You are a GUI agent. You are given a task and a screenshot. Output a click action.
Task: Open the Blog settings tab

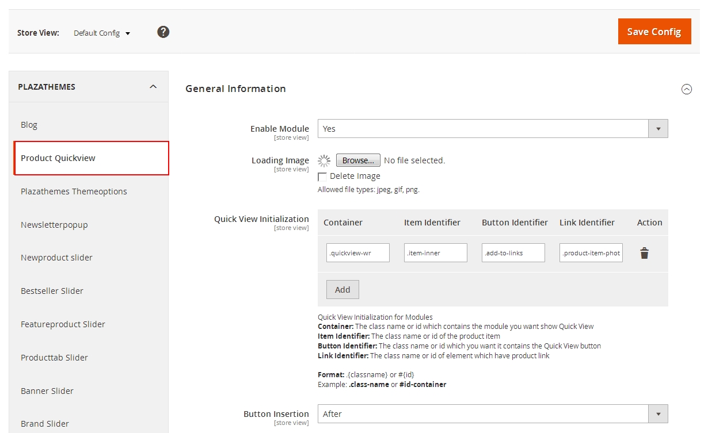point(29,125)
